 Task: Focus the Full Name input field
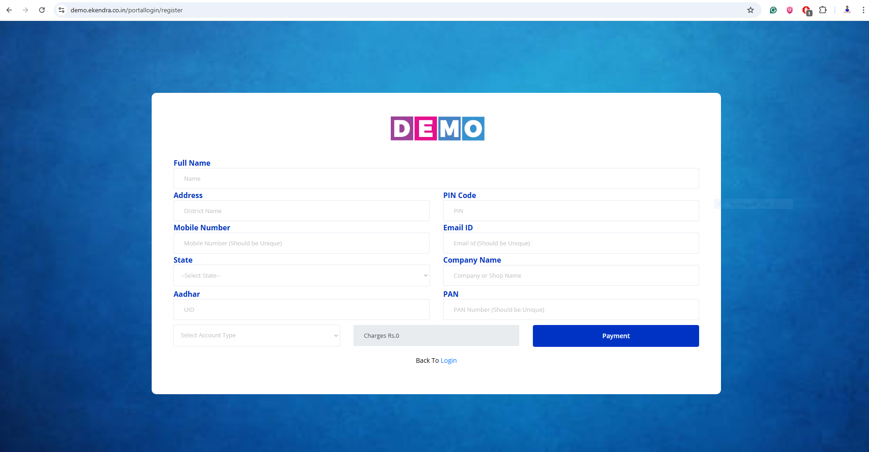[x=436, y=179]
